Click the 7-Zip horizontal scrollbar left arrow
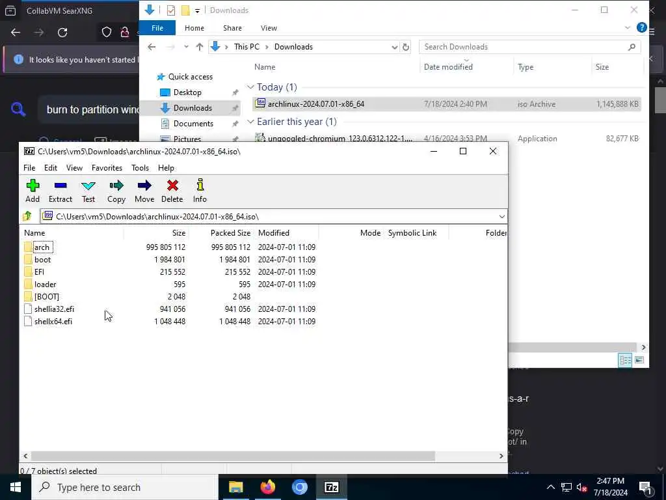The image size is (666, 500). (x=25, y=456)
